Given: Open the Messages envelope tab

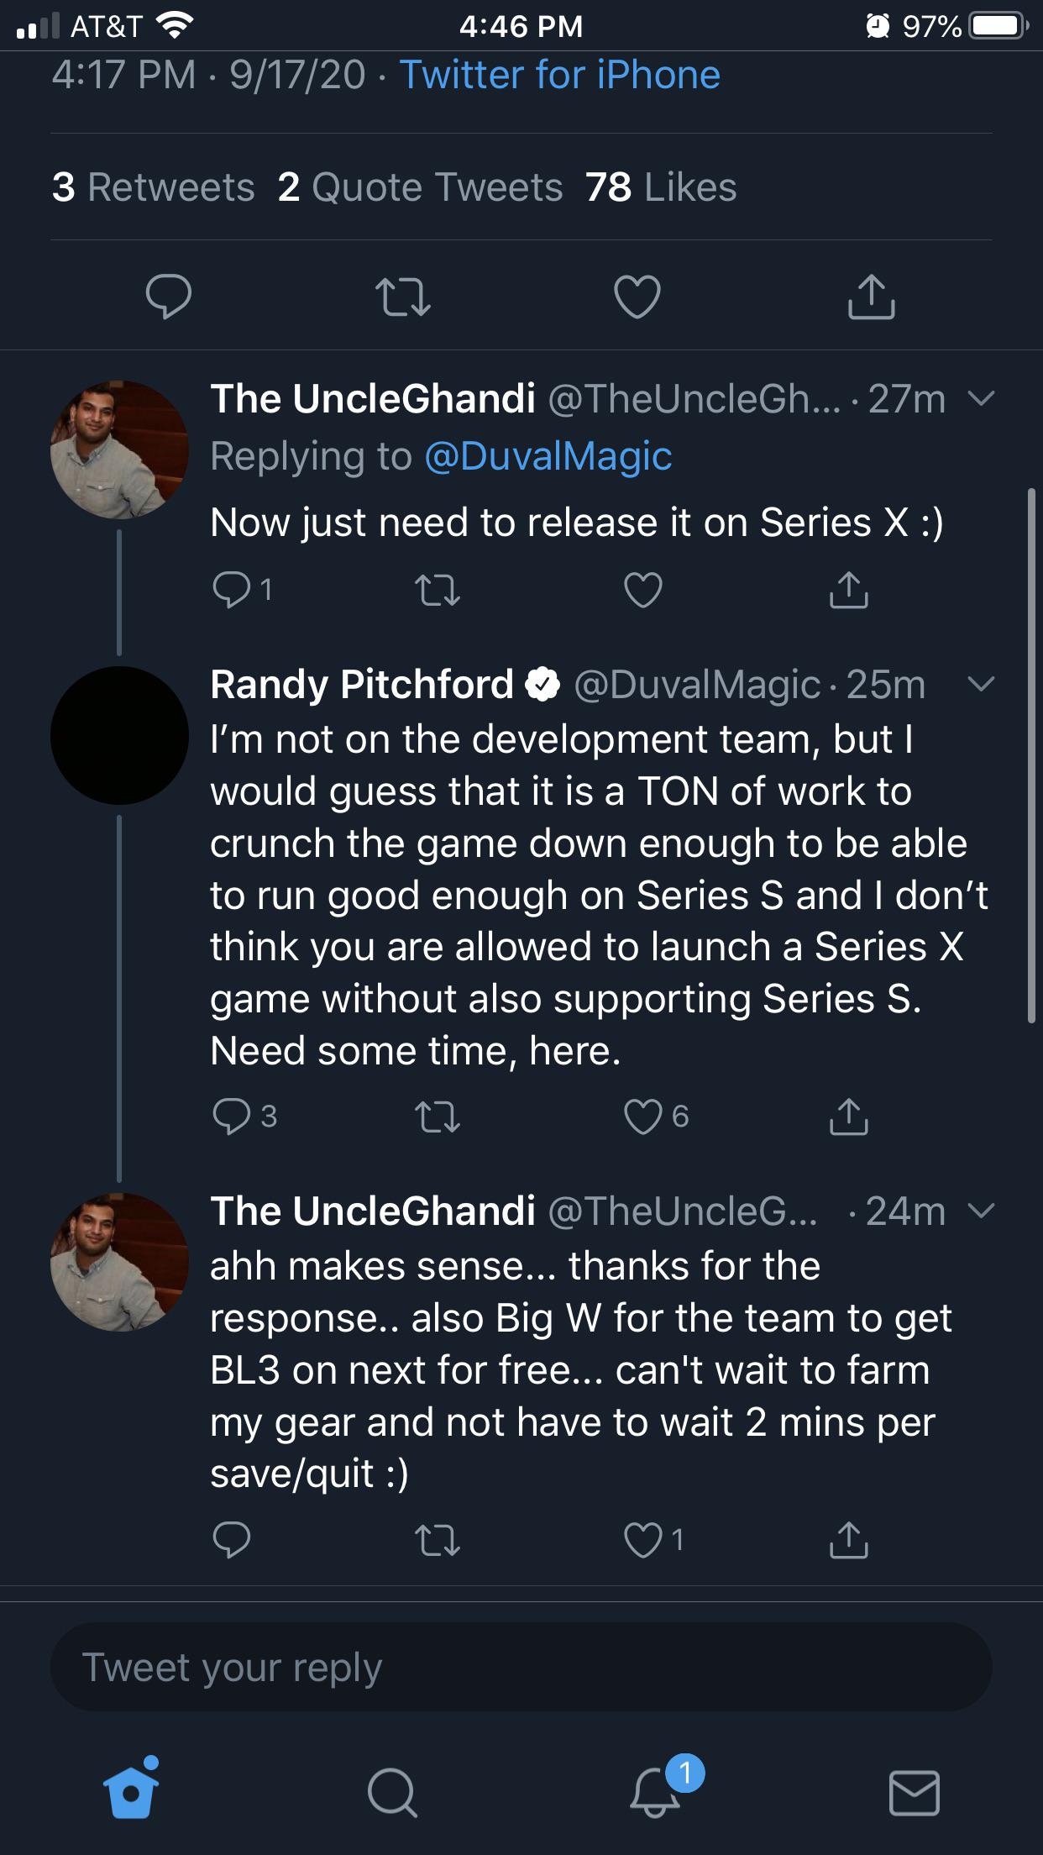Looking at the screenshot, I should click(914, 1793).
